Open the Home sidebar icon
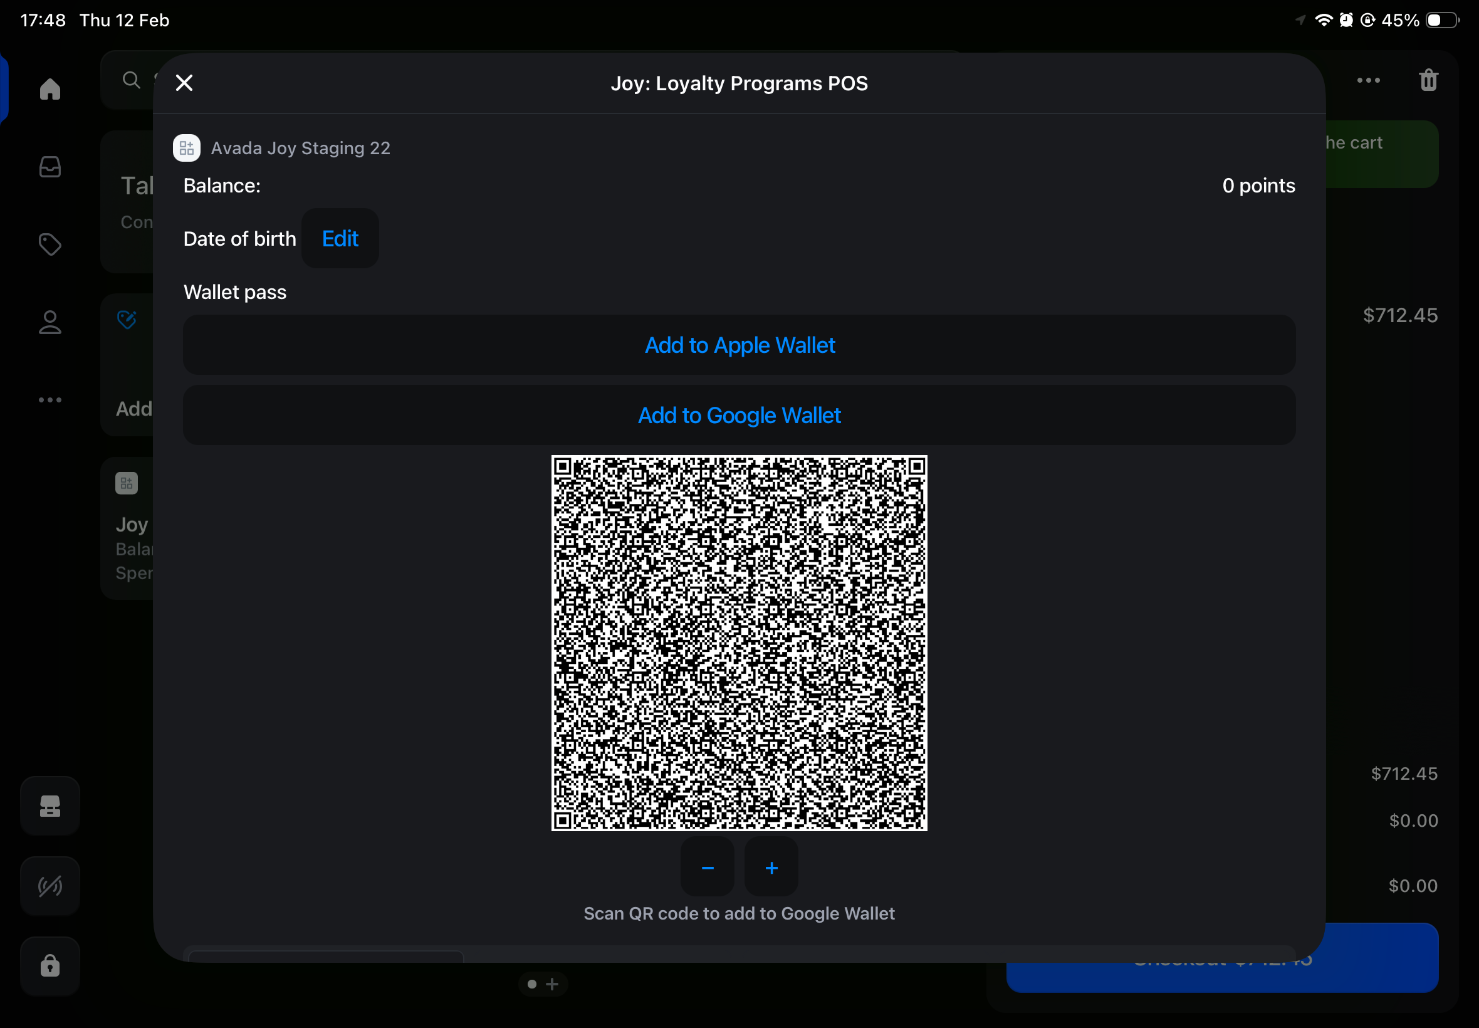 pos(50,89)
